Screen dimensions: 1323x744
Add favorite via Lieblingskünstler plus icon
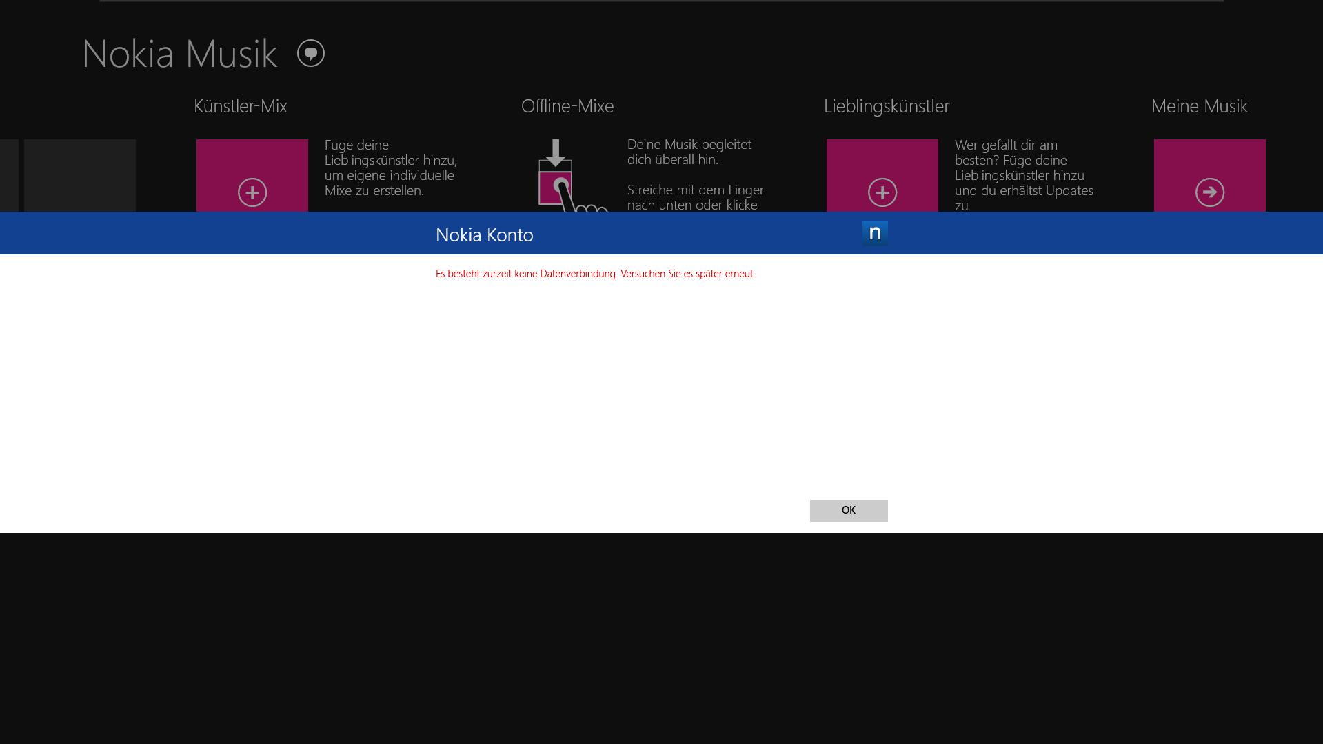pos(882,192)
